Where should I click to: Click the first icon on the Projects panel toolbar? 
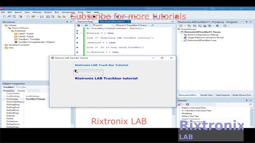coord(180,26)
